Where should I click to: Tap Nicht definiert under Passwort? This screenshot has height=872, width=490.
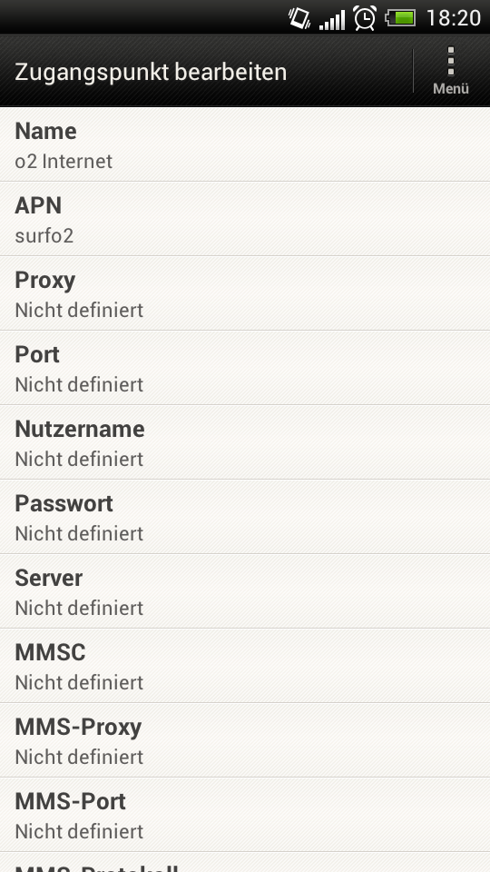[x=79, y=533]
